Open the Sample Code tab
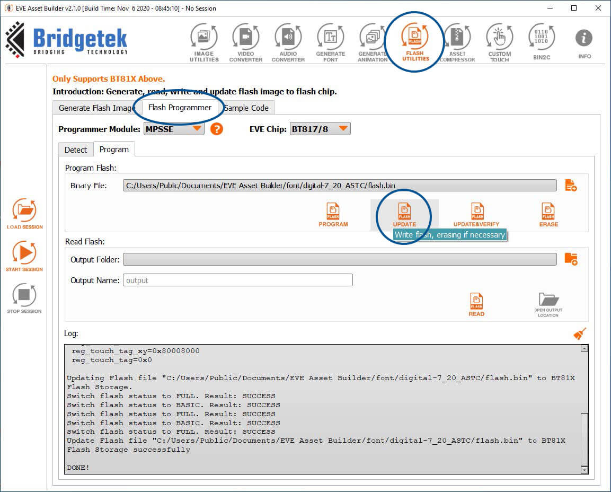Screen dimensions: 611x492 click(246, 108)
